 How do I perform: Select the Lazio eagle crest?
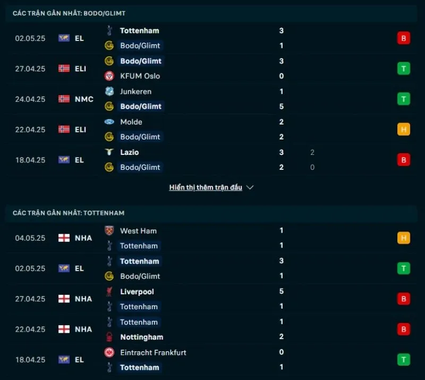point(110,152)
